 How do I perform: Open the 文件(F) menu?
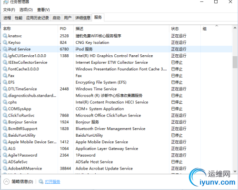click(x=9, y=10)
